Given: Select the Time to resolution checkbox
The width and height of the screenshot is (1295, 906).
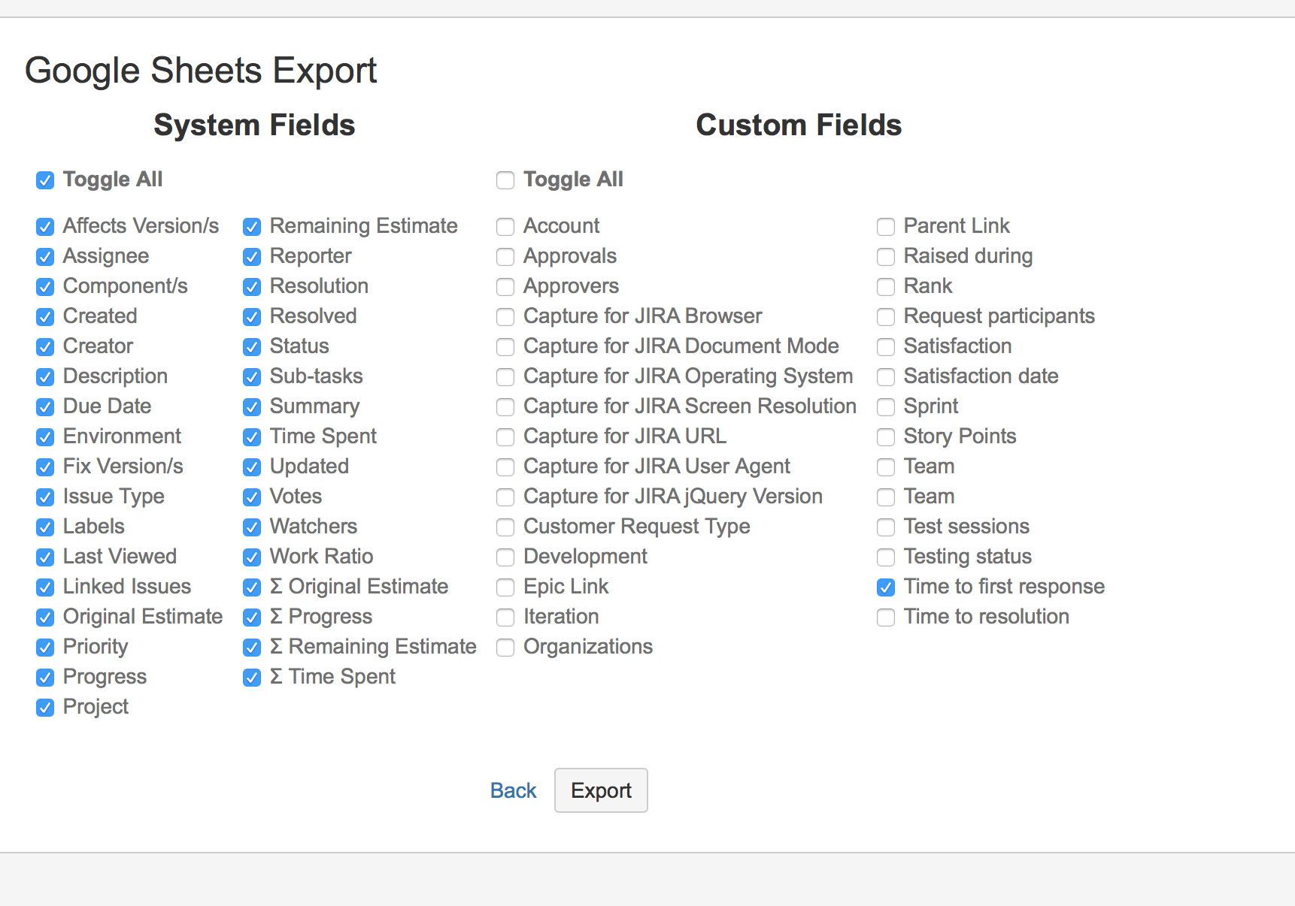Looking at the screenshot, I should pos(886,618).
